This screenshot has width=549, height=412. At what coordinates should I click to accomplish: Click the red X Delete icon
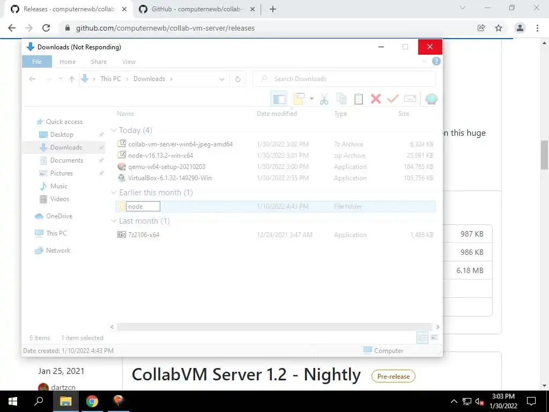[376, 99]
